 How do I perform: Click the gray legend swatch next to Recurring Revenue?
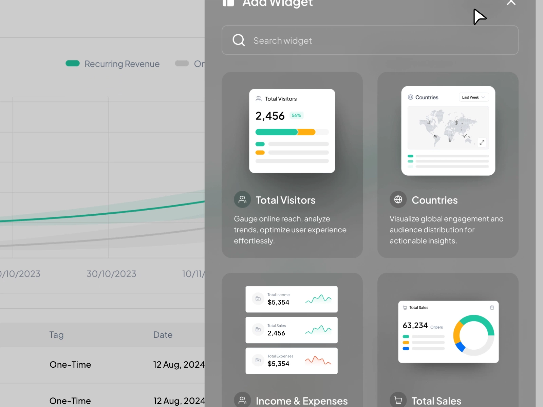tap(182, 63)
